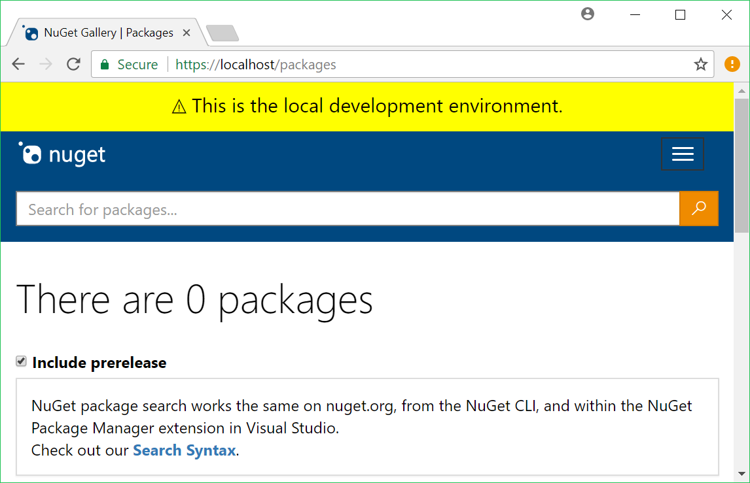Maximize the Chrome window

(680, 15)
